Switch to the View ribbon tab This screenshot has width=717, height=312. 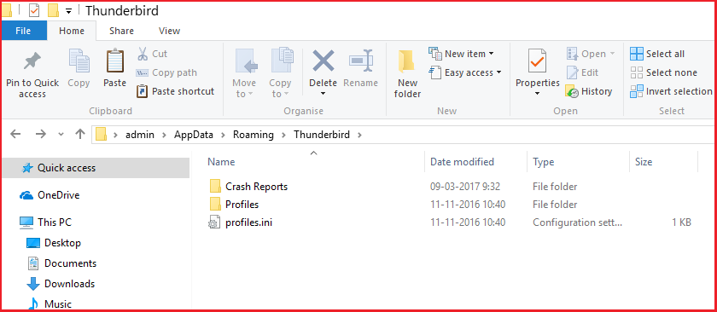169,31
